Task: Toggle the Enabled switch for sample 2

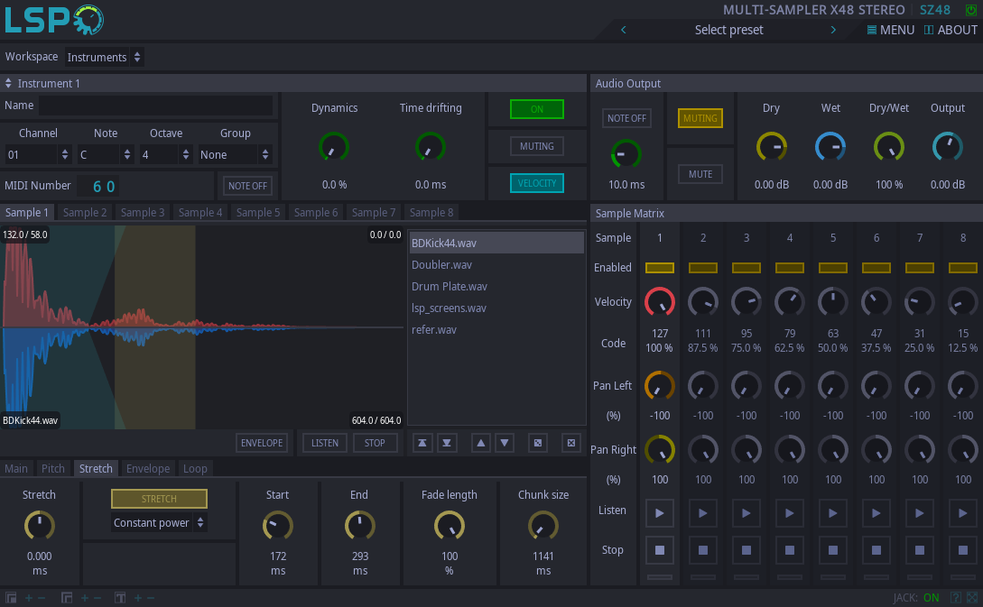Action: pyautogui.click(x=703, y=268)
